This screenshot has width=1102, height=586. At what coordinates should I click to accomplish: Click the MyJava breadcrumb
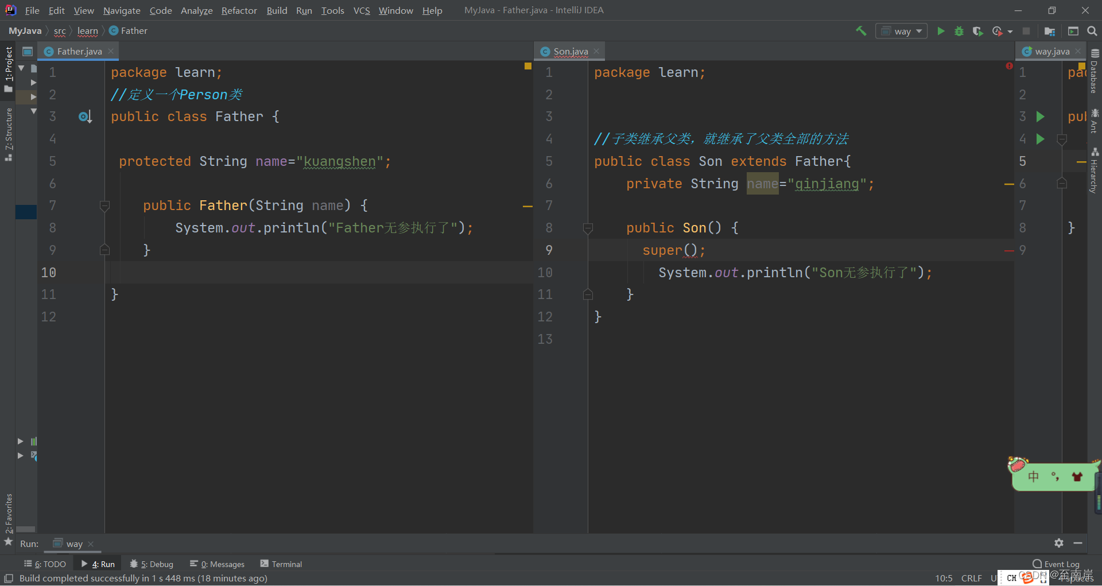point(25,31)
